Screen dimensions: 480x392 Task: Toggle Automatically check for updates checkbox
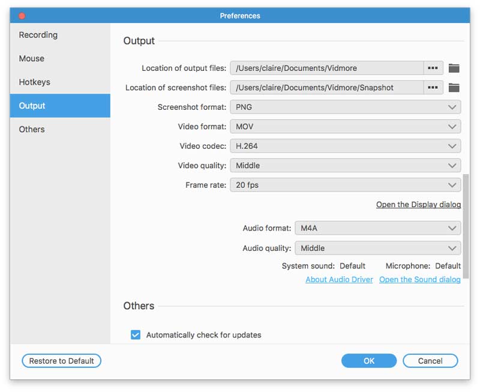click(136, 335)
